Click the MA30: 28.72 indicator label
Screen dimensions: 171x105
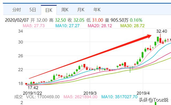click(133, 26)
